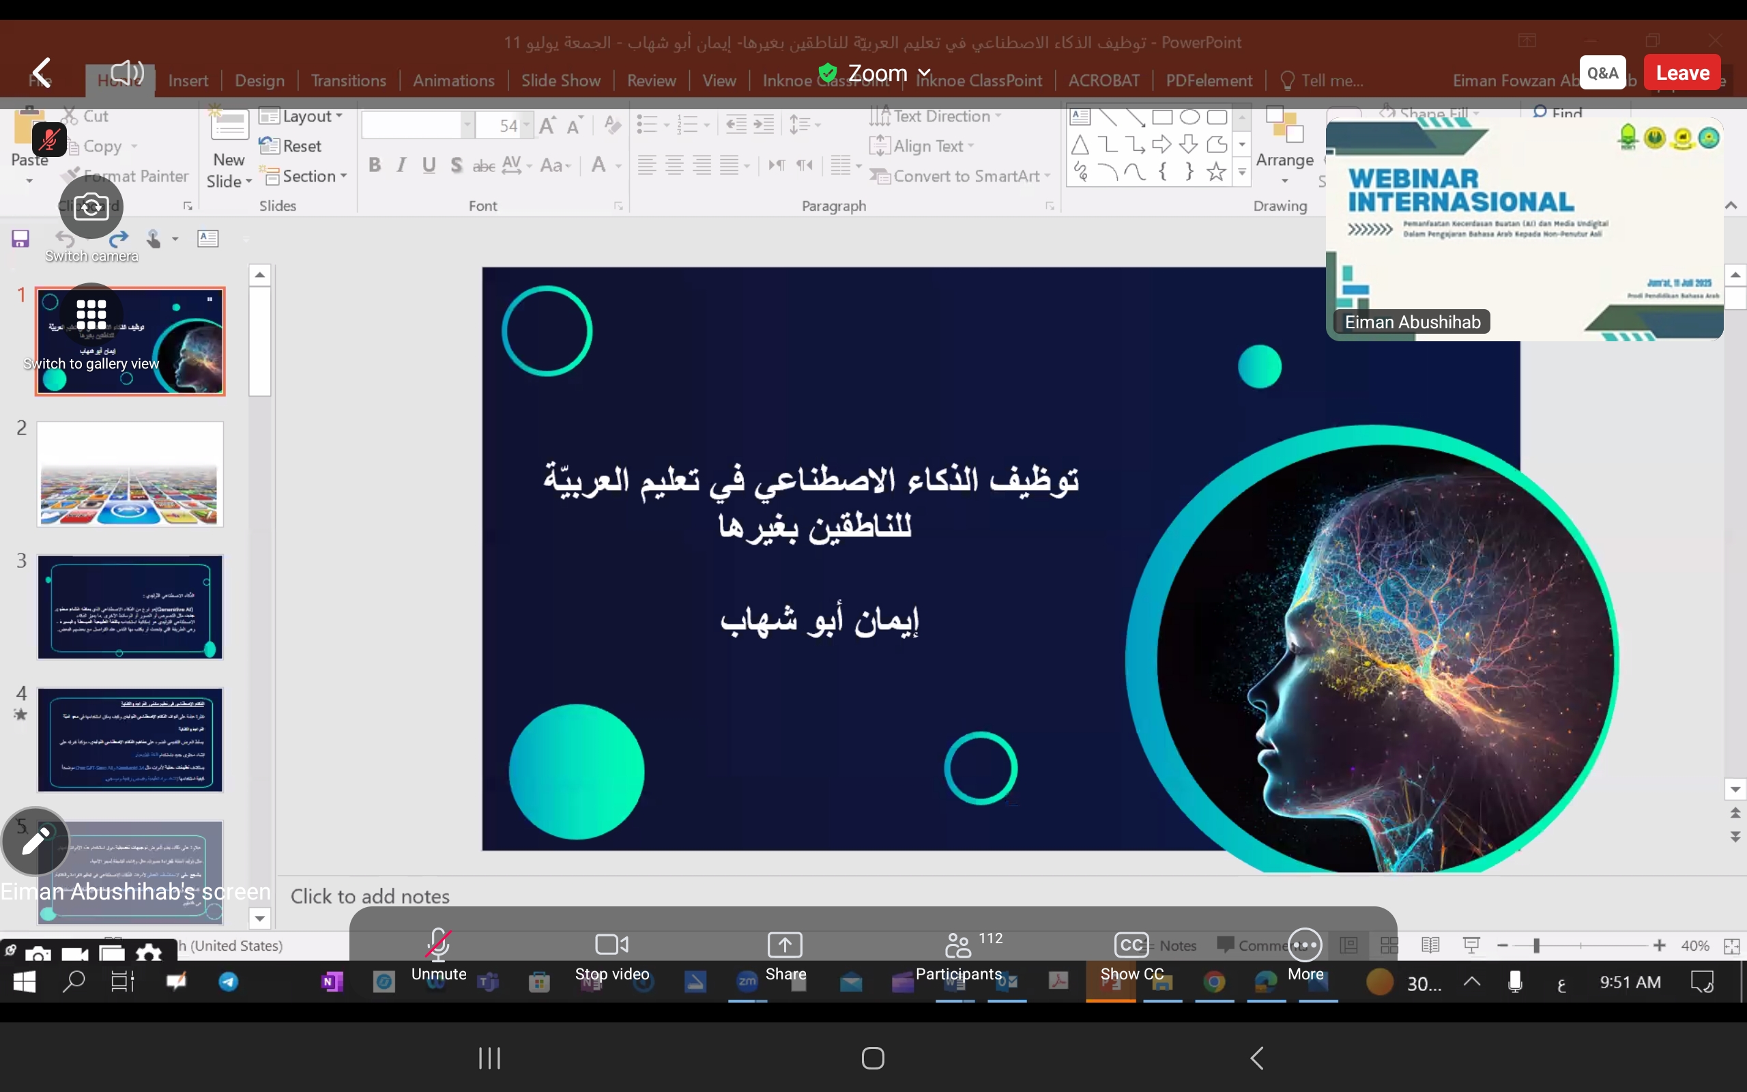Open the Q&A panel
This screenshot has height=1092, width=1747.
point(1602,73)
